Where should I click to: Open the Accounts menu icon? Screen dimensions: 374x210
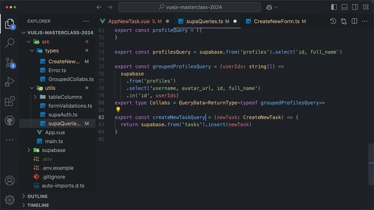click(x=9, y=181)
